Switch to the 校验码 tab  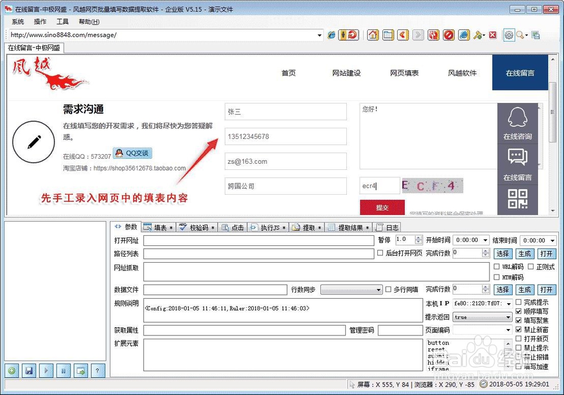(197, 227)
